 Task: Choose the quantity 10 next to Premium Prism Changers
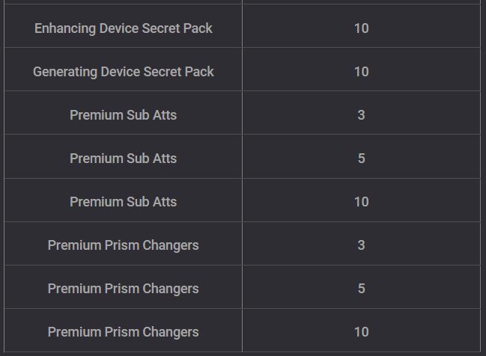point(362,332)
